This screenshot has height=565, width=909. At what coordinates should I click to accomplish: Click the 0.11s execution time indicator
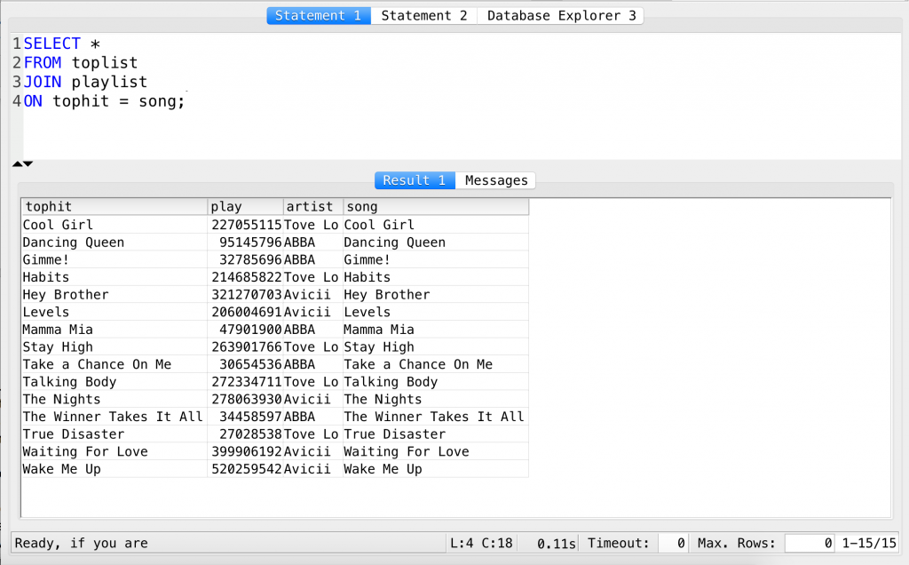click(x=556, y=543)
